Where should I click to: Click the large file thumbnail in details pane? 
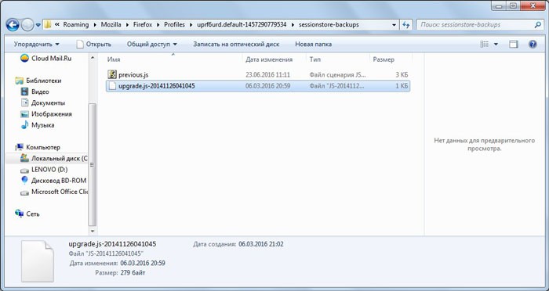[37, 261]
